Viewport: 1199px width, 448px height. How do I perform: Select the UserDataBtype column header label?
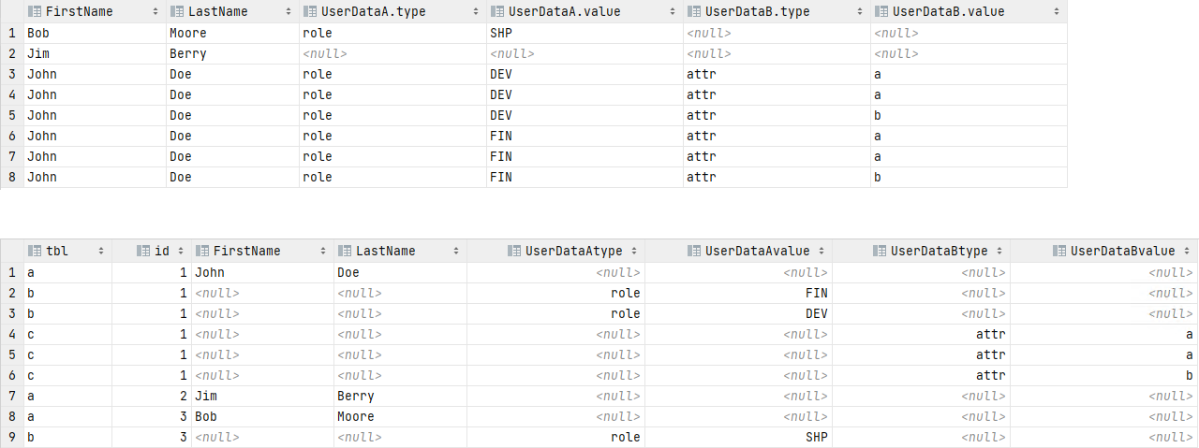tap(944, 251)
